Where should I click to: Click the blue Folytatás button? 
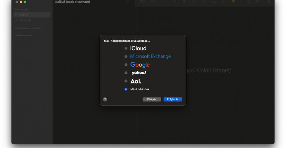(x=173, y=99)
